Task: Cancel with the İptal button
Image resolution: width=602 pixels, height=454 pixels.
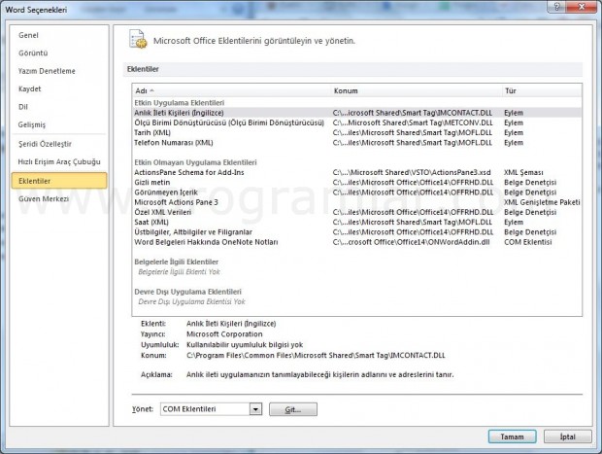Action: [567, 437]
